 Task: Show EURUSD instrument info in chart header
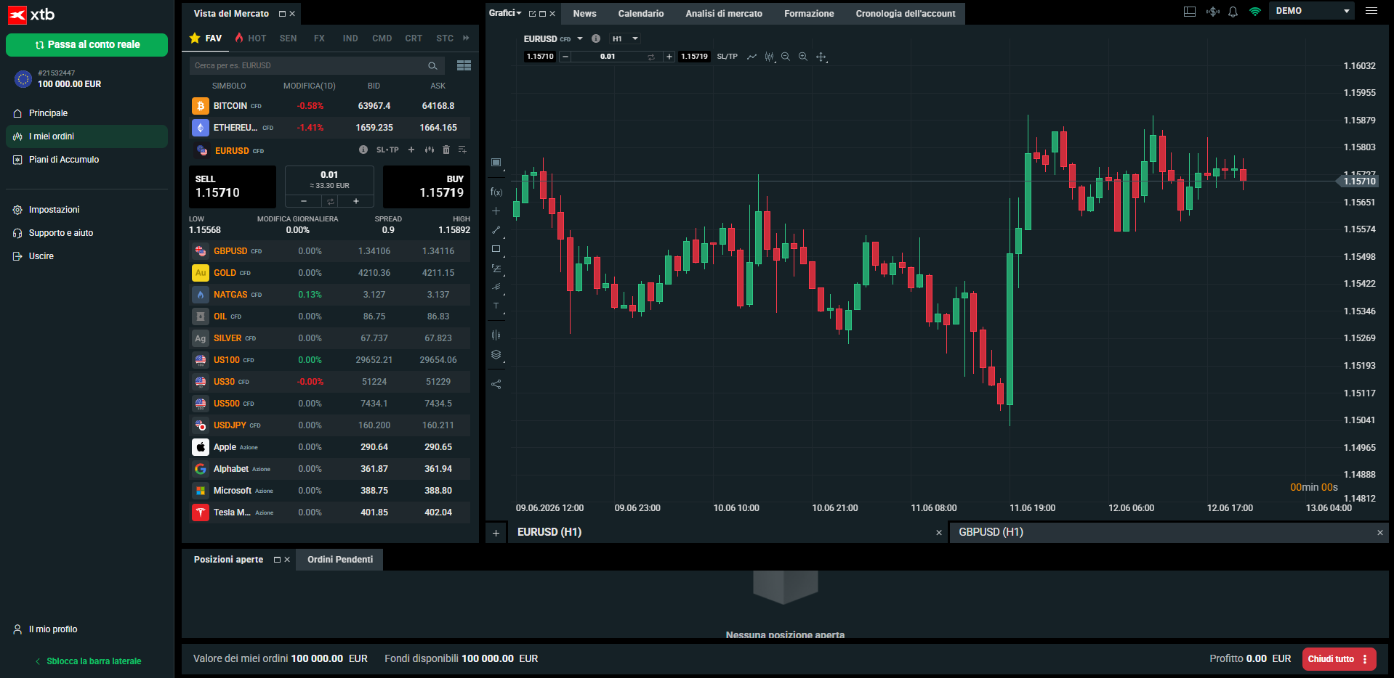pyautogui.click(x=596, y=38)
